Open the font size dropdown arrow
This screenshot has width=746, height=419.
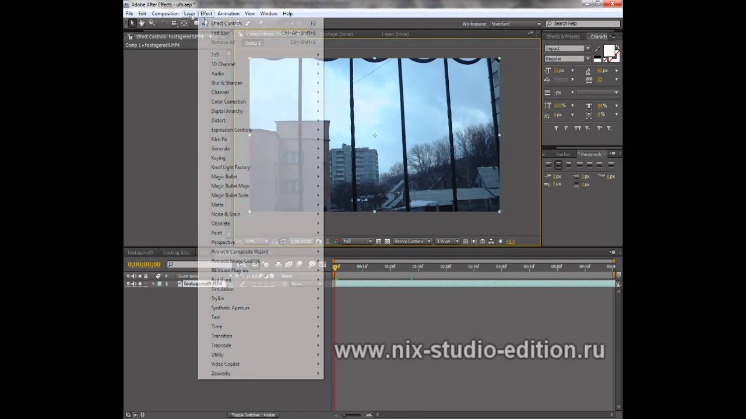point(572,70)
